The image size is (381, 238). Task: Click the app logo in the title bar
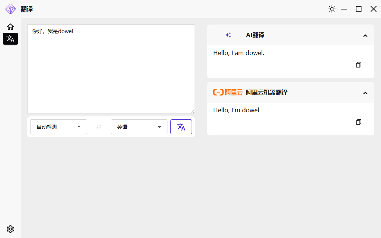click(x=10, y=9)
